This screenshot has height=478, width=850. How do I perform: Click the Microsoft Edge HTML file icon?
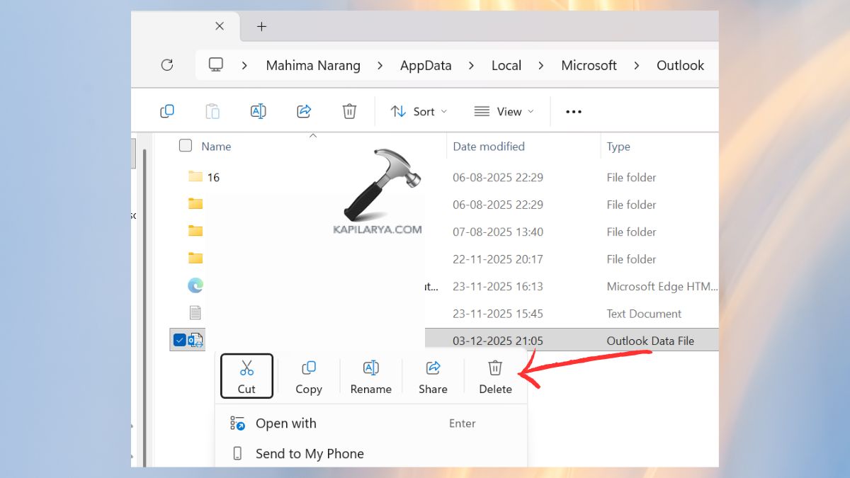tap(195, 285)
